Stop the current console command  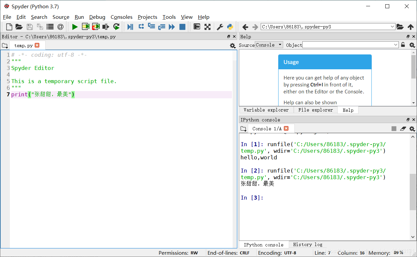(394, 129)
